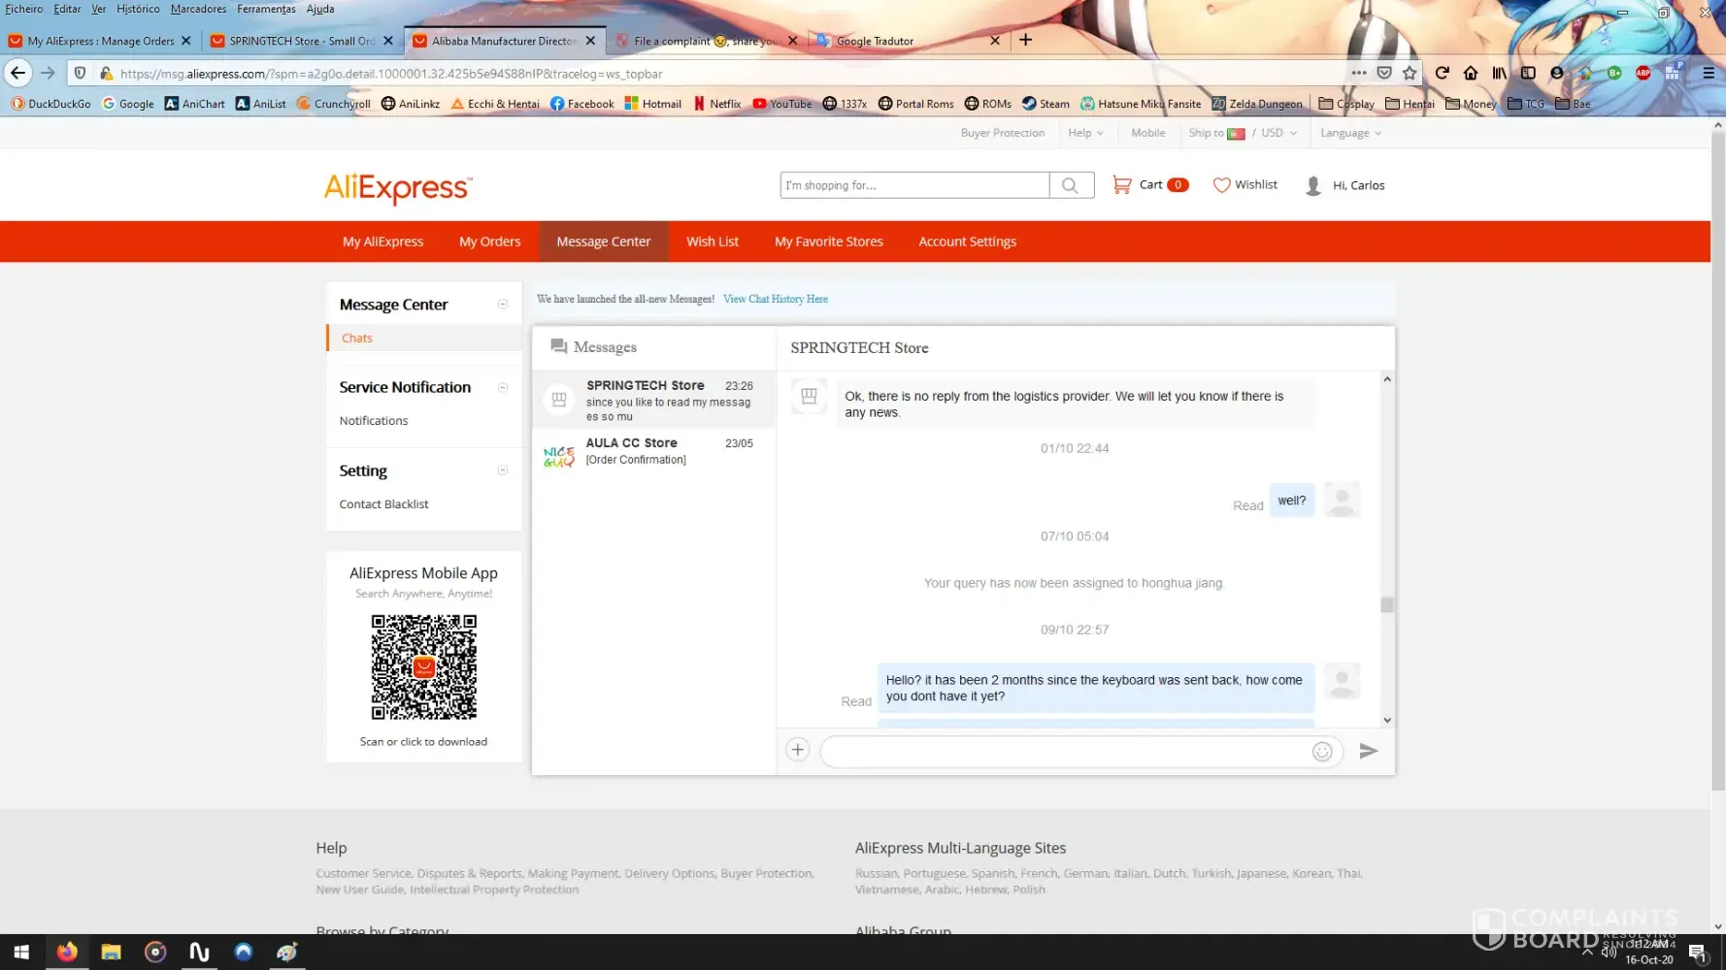
Task: Click the plus attachment icon in chat
Action: click(x=797, y=750)
